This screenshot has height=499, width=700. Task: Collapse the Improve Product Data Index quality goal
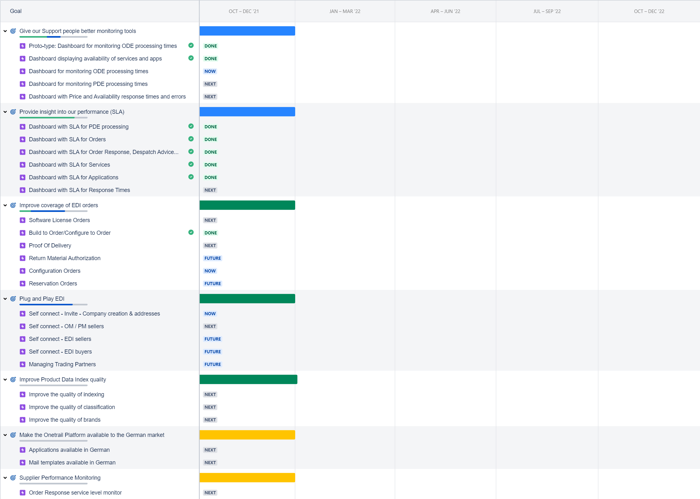coord(5,380)
